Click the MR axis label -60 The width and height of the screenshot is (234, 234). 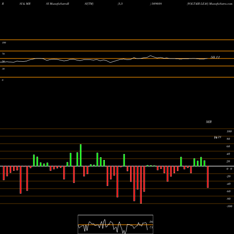click(228, 191)
